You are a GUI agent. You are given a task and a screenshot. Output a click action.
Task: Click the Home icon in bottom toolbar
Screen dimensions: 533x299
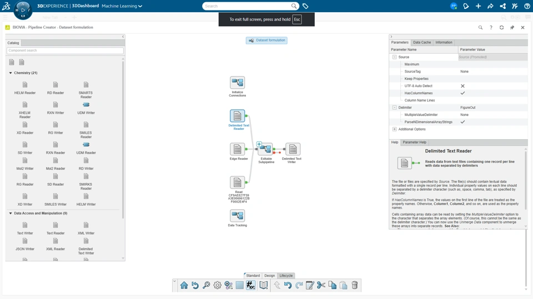pos(184,285)
